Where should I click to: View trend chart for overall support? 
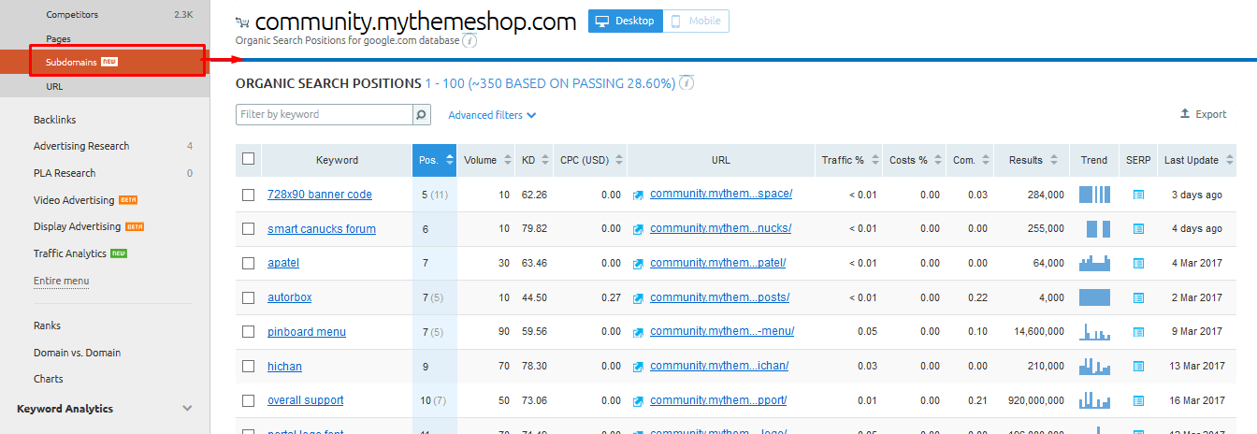point(1094,400)
